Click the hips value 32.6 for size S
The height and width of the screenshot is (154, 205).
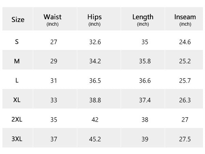click(x=94, y=42)
